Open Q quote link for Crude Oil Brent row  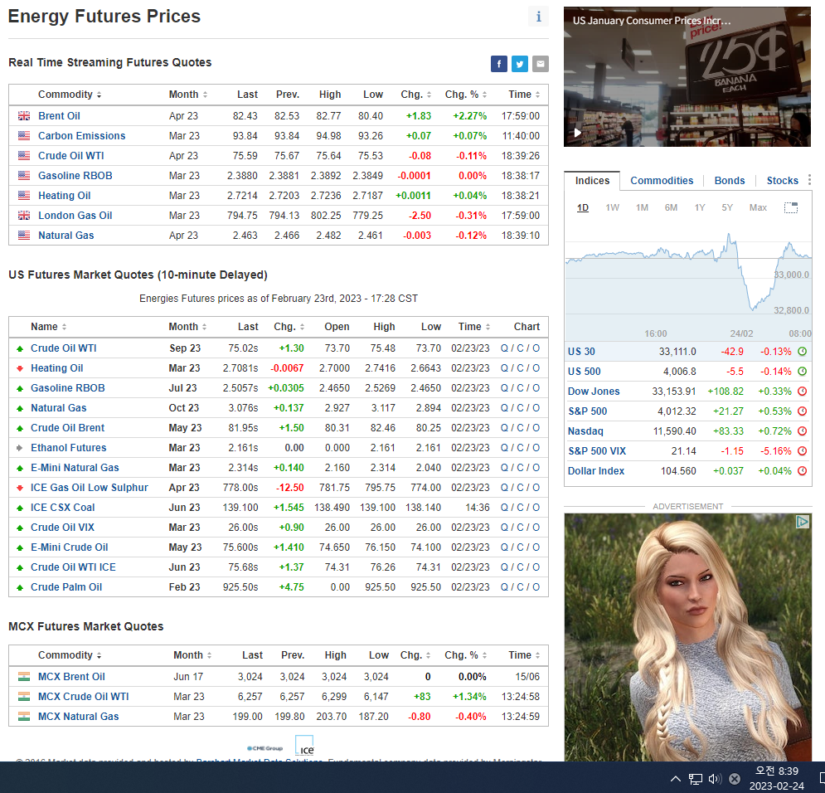click(504, 428)
